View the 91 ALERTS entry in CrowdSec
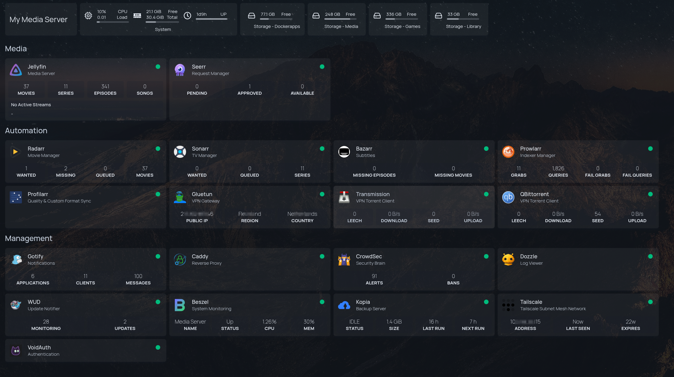Screen dimensions: 674x377 [374, 279]
